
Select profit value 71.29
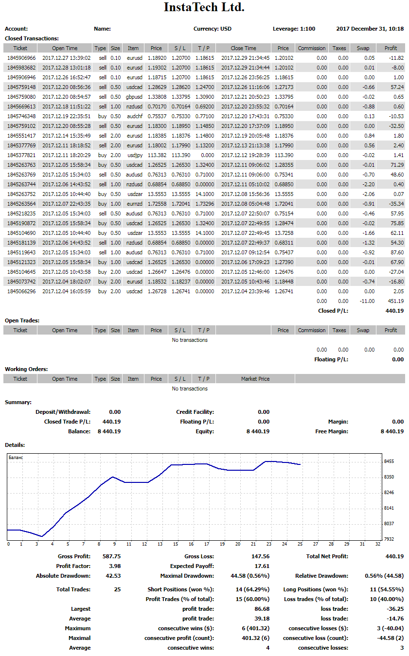397,165
